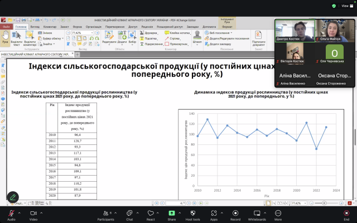
Task: Start recording with Record button
Action: pyautogui.click(x=235, y=214)
